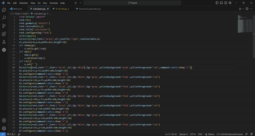The image size is (255, 136).
Task: Run the Python file with play button
Action: pos(240,9)
